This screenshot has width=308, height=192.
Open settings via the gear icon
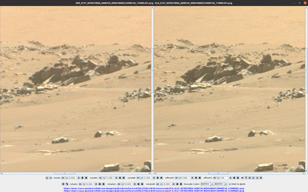pos(63,184)
